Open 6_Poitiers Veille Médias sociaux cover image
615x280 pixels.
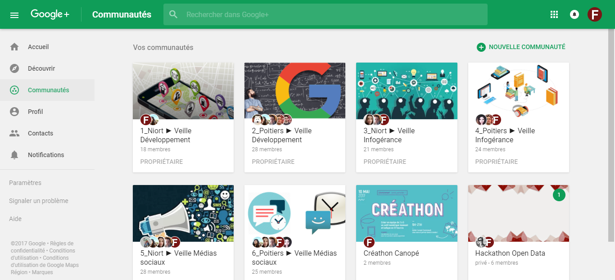click(295, 213)
